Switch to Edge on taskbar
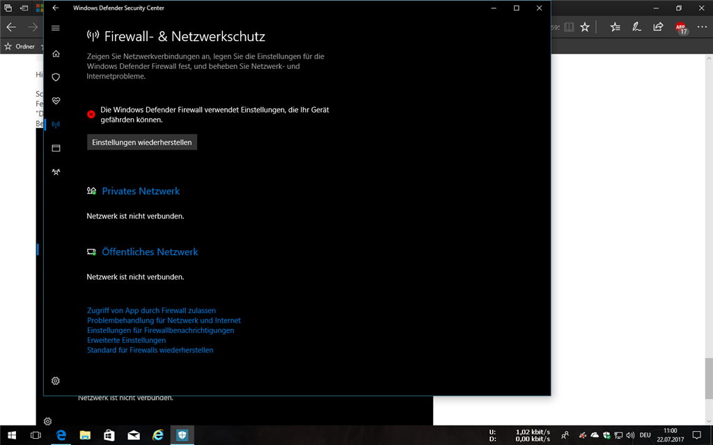This screenshot has width=713, height=445. point(61,435)
